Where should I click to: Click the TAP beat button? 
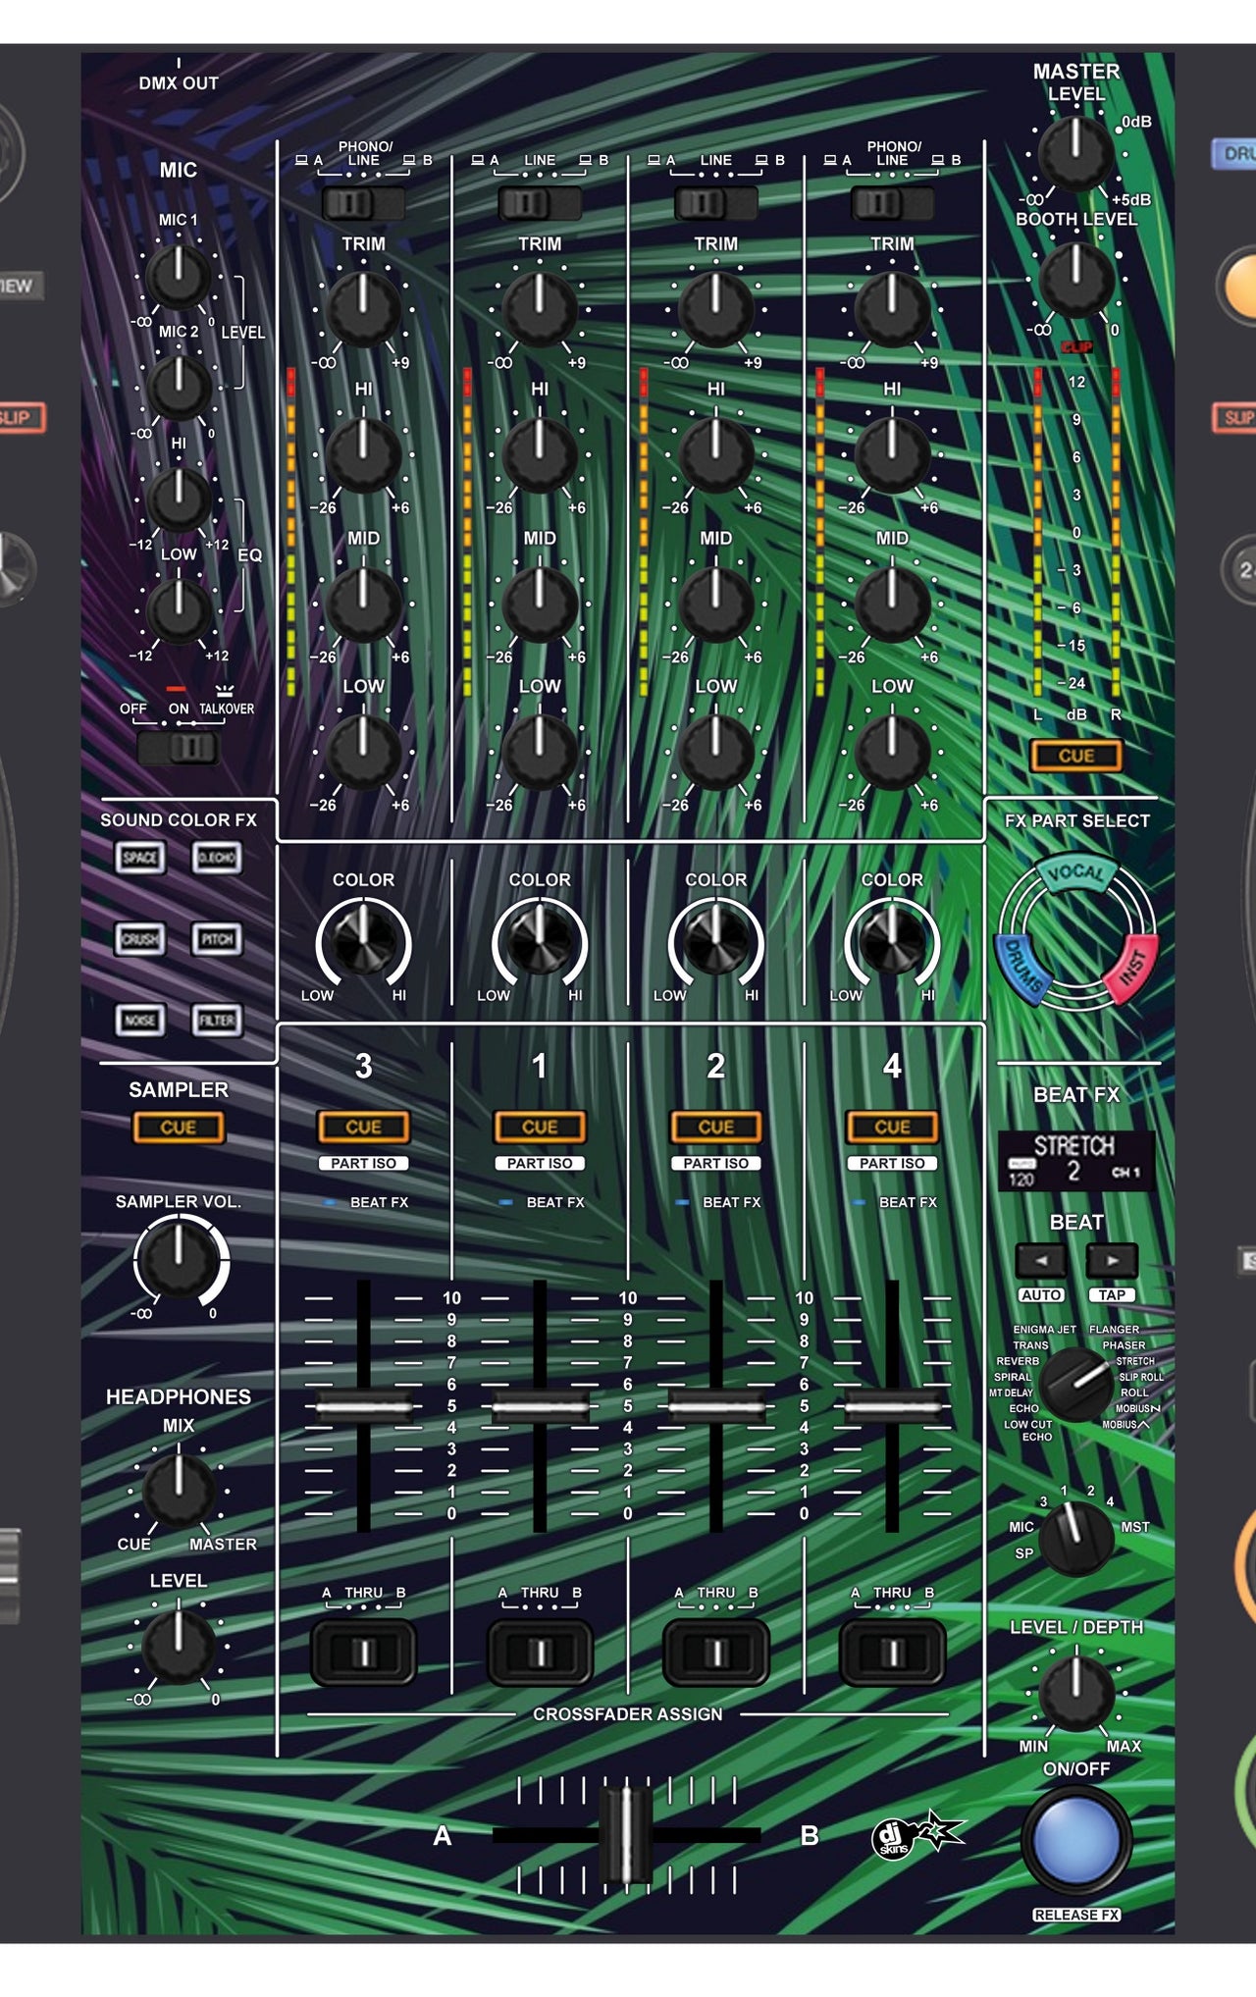(1112, 1294)
